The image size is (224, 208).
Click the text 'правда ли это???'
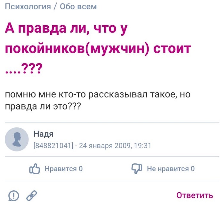click(x=43, y=106)
